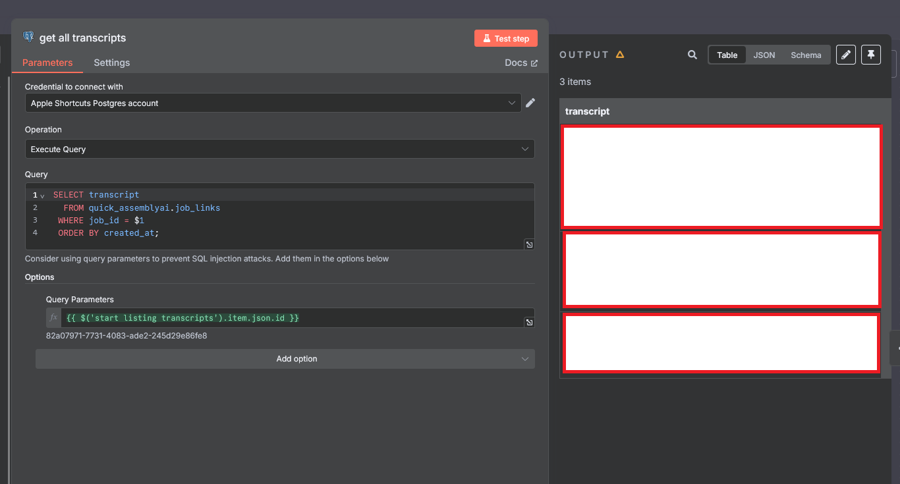Select the Parameters tab
The width and height of the screenshot is (900, 484).
pyautogui.click(x=47, y=63)
